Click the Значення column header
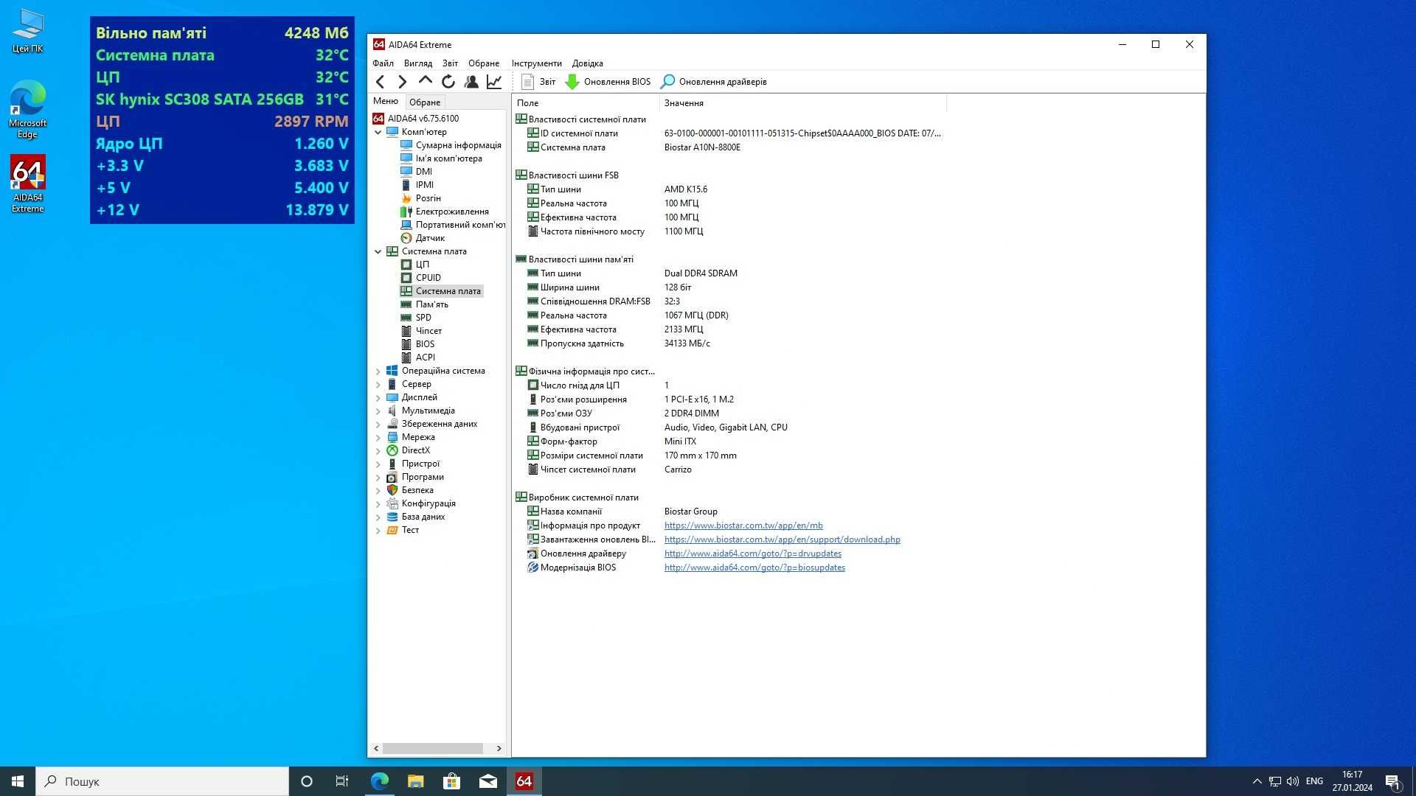 [802, 103]
